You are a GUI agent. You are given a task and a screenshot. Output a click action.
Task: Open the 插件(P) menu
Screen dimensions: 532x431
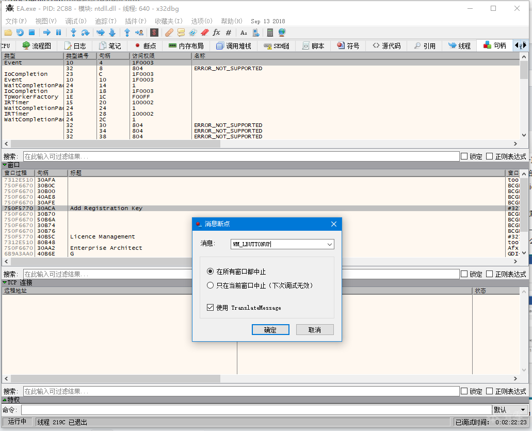tap(136, 21)
